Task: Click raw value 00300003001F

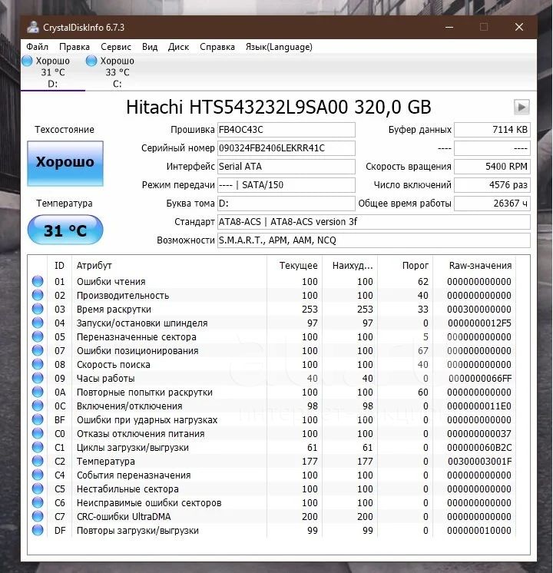Action: coord(479,462)
